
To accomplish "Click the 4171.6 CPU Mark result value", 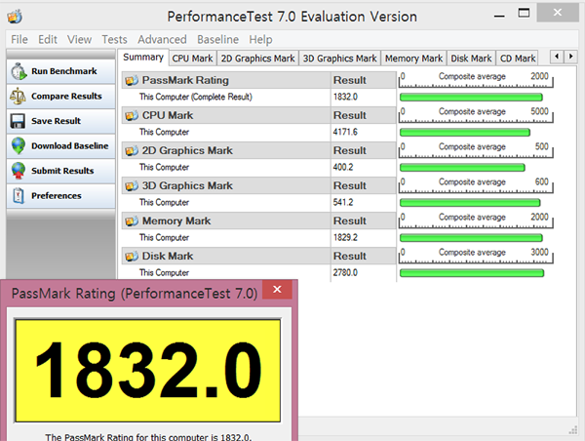I will [x=345, y=132].
